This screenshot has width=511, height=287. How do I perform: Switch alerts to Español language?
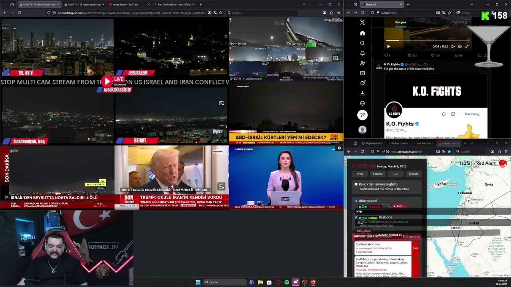point(378,174)
